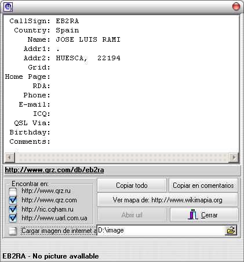This screenshot has height=262, width=244.
Task: Click the right arrow of horizontal scrollbar
Action: click(234, 158)
